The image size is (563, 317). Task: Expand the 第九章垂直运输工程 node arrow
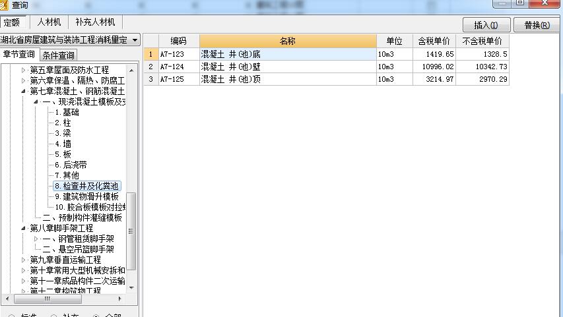pos(23,260)
